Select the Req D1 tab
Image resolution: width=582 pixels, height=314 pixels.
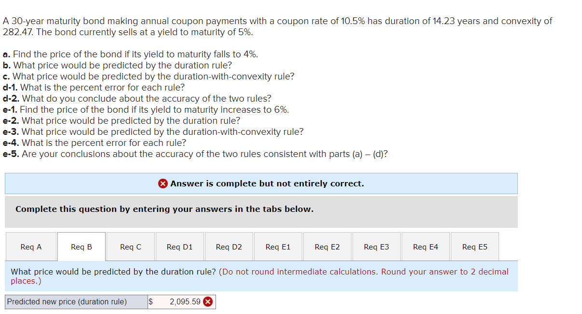point(179,246)
